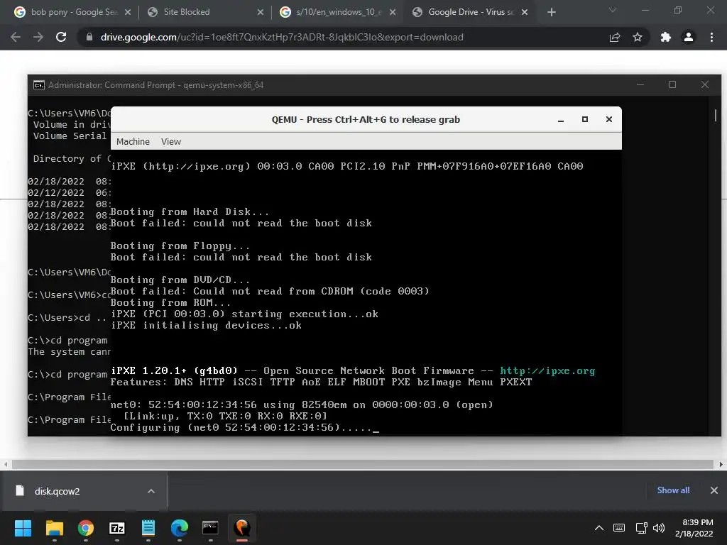The width and height of the screenshot is (727, 545).
Task: Click the touch keyboard tray icon
Action: click(x=619, y=528)
